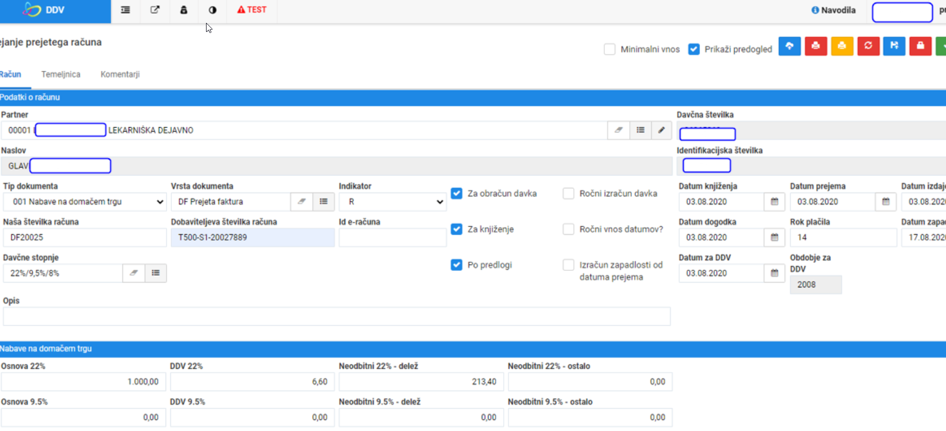Enable Izračun zapadlosti od datuma prejema checkbox
Viewport: 946px width, 431px height.
coord(569,264)
